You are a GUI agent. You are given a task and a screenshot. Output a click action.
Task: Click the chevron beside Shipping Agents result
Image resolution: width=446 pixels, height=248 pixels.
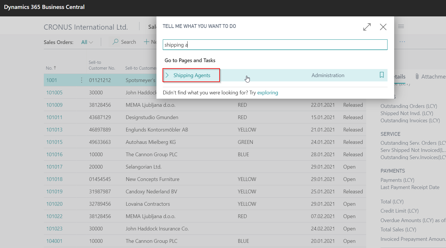point(167,75)
